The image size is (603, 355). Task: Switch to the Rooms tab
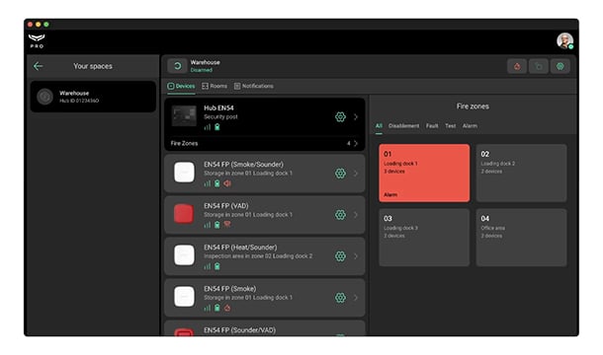pyautogui.click(x=215, y=86)
